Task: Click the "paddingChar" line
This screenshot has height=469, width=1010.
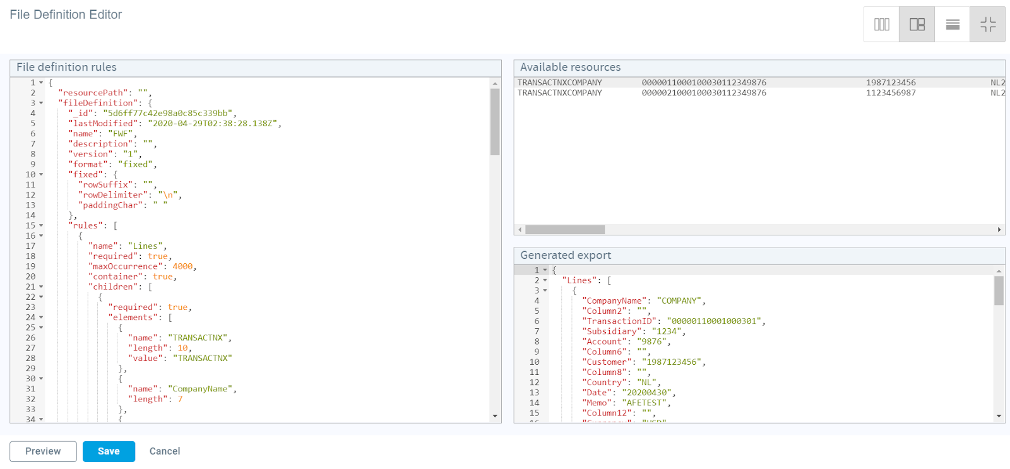Action: coord(122,205)
